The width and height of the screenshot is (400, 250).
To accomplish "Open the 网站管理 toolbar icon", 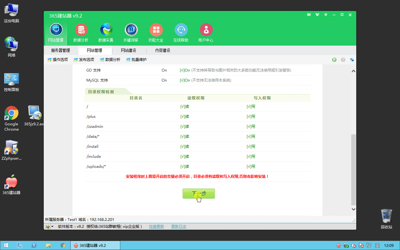I will tap(56, 33).
